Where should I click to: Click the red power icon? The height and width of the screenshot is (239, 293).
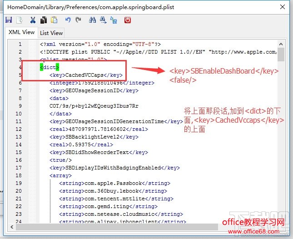click(128, 20)
